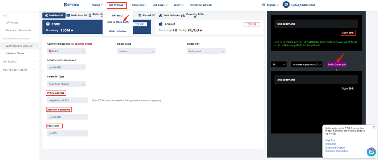This screenshot has width=378, height=160.
Task: Click the Amount wallet icon
Action: [x=161, y=24]
